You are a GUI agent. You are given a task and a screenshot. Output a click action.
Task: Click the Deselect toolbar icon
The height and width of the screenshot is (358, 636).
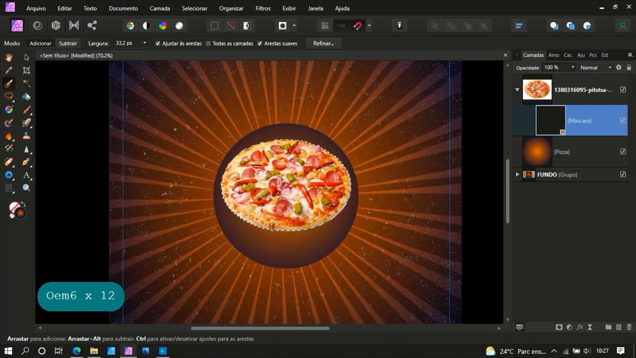coord(231,26)
